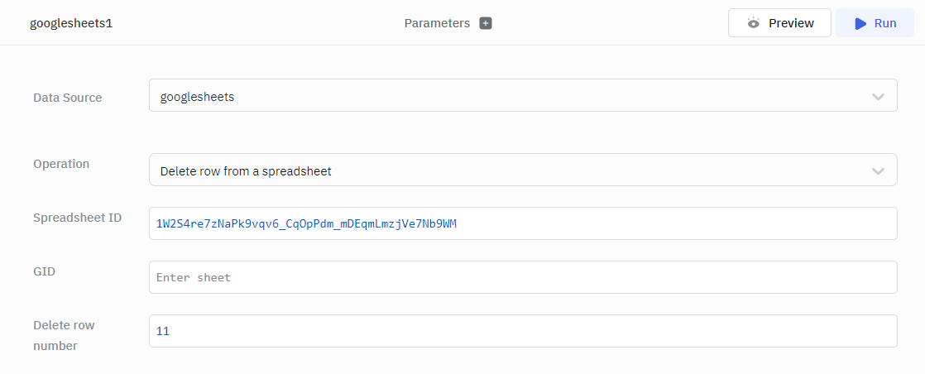
Task: Click the 'Operation' field label
Action: click(x=61, y=164)
